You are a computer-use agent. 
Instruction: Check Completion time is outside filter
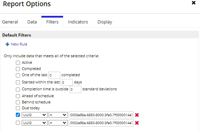tap(18, 89)
